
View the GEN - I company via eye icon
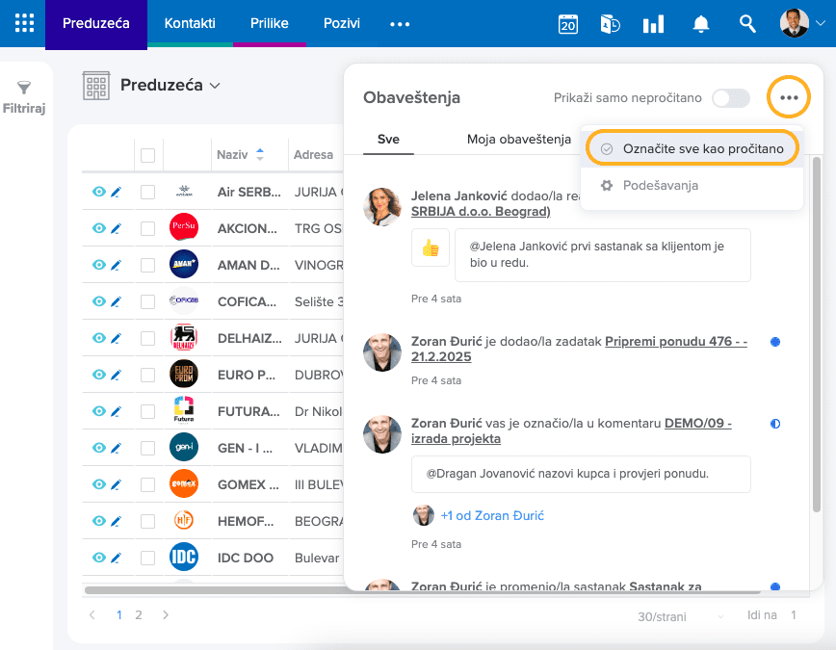pos(98,448)
